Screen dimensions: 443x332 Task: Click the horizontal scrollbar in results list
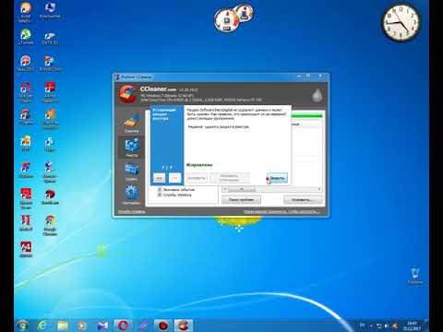click(x=272, y=189)
